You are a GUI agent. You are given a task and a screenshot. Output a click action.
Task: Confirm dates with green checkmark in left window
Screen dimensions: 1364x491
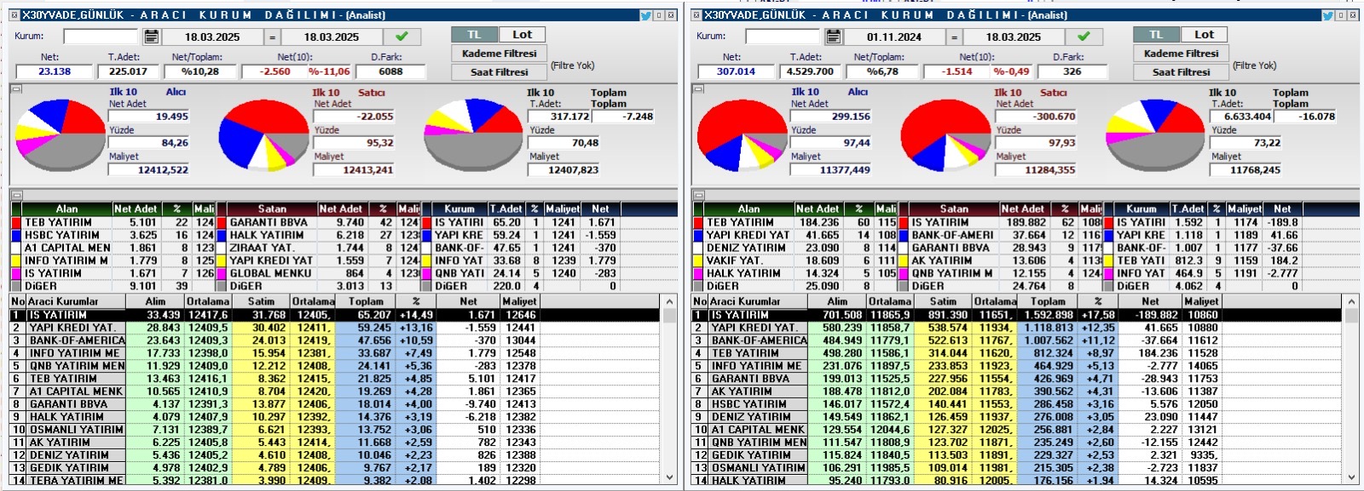pos(402,37)
